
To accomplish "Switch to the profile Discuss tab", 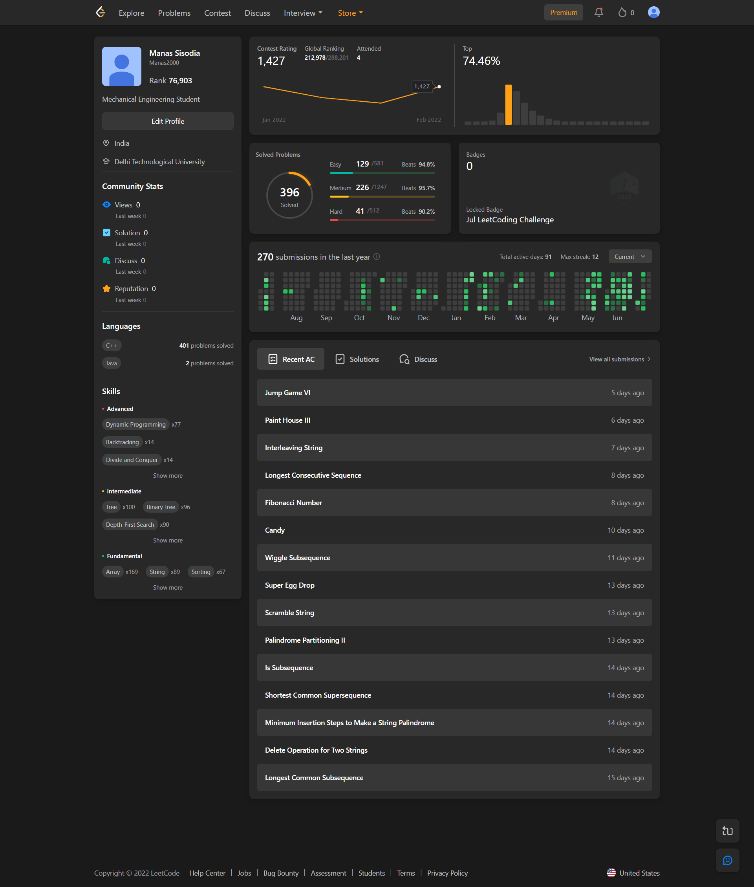I will pyautogui.click(x=418, y=359).
